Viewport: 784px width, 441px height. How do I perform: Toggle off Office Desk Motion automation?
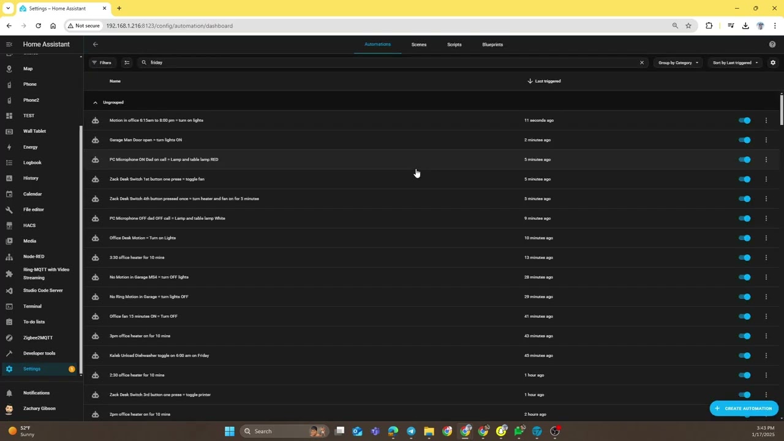click(x=745, y=238)
